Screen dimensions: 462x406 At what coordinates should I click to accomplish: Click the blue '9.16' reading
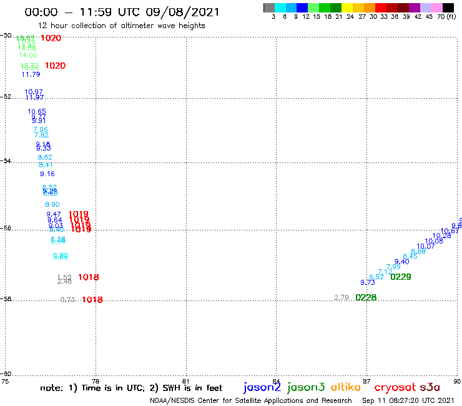[x=47, y=174]
